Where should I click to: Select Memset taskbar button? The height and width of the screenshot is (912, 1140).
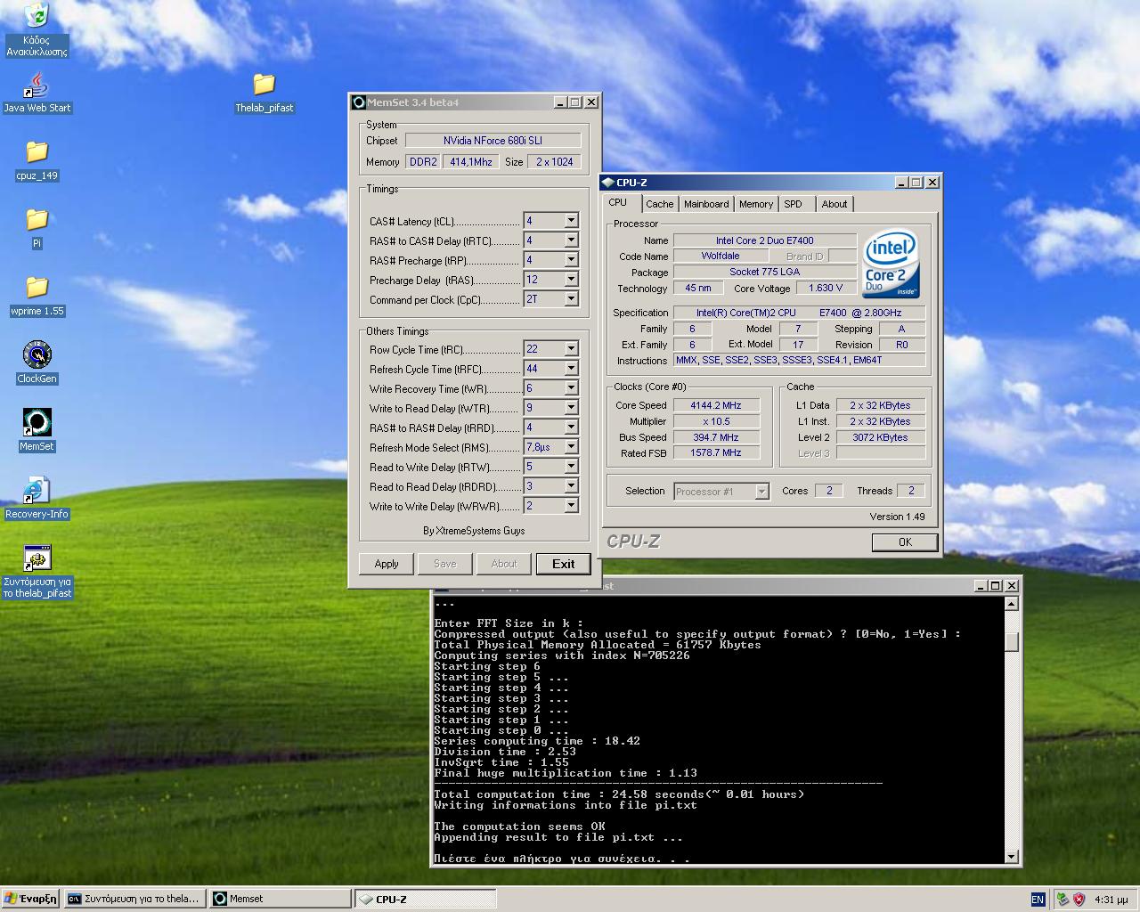[x=280, y=899]
